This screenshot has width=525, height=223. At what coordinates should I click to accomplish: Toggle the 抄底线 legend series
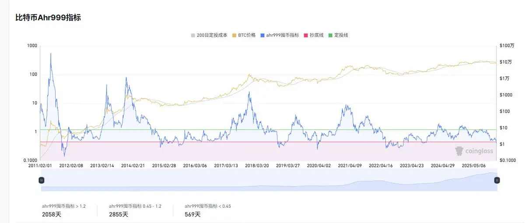pos(313,35)
